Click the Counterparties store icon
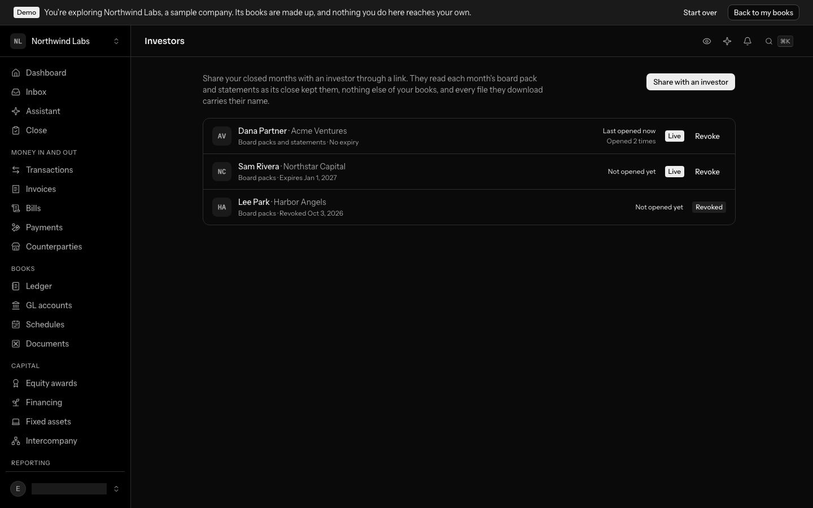Screen dimensions: 813x508 tap(16, 247)
